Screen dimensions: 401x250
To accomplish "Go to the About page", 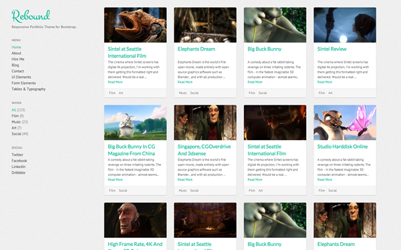I will [x=16, y=53].
